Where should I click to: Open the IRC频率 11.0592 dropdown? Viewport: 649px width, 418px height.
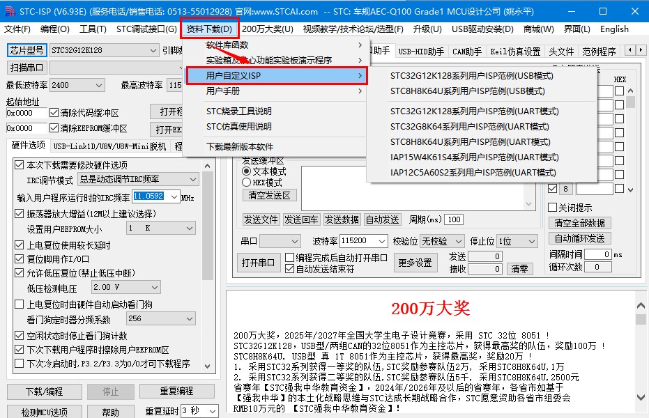[174, 196]
